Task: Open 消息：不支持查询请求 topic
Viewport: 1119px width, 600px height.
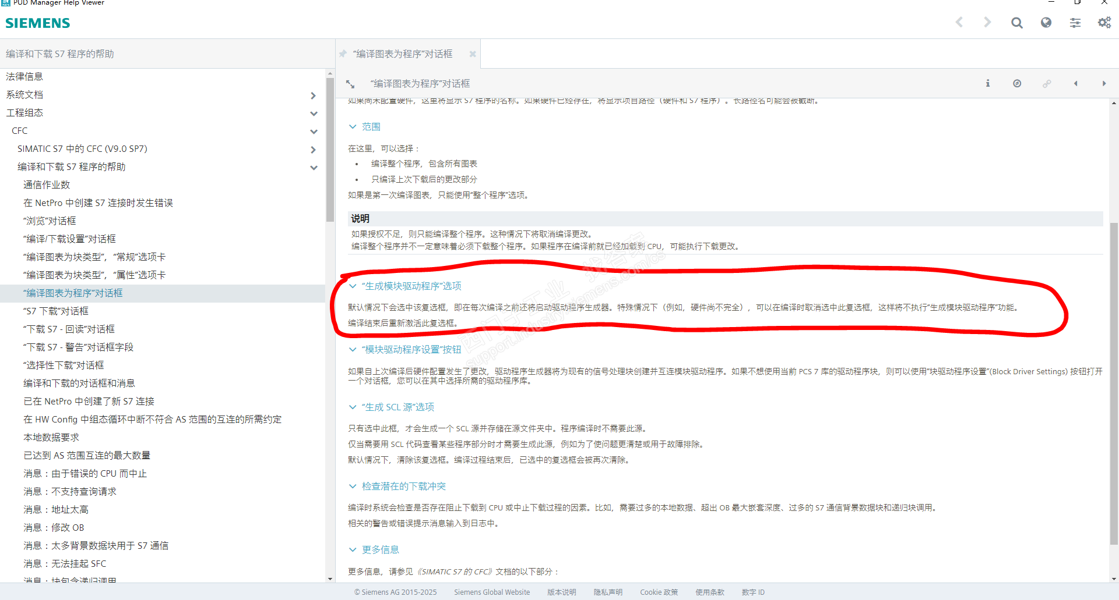Action: point(70,491)
